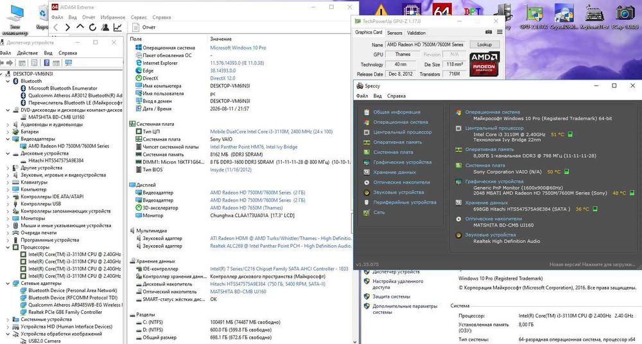This screenshot has width=642, height=344.
Task: Click Speccy Центральный процессор sidebar icon
Action: pyautogui.click(x=367, y=132)
